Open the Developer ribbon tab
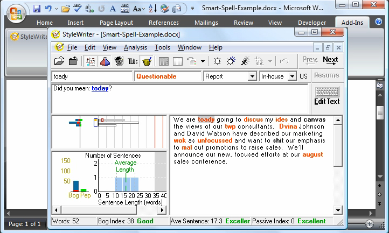 312,23
